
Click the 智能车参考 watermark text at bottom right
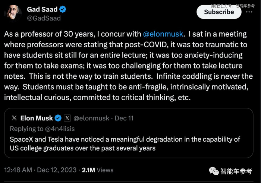point(236,171)
